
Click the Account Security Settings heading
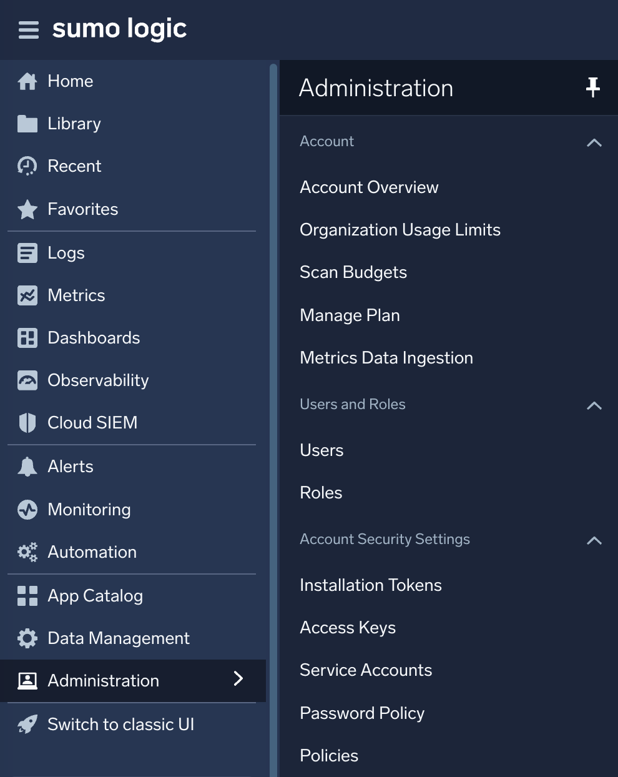pyautogui.click(x=385, y=539)
